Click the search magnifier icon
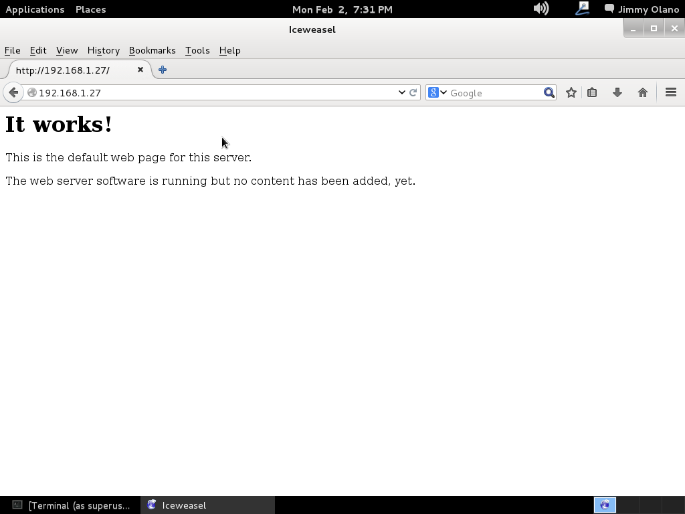 pyautogui.click(x=549, y=92)
